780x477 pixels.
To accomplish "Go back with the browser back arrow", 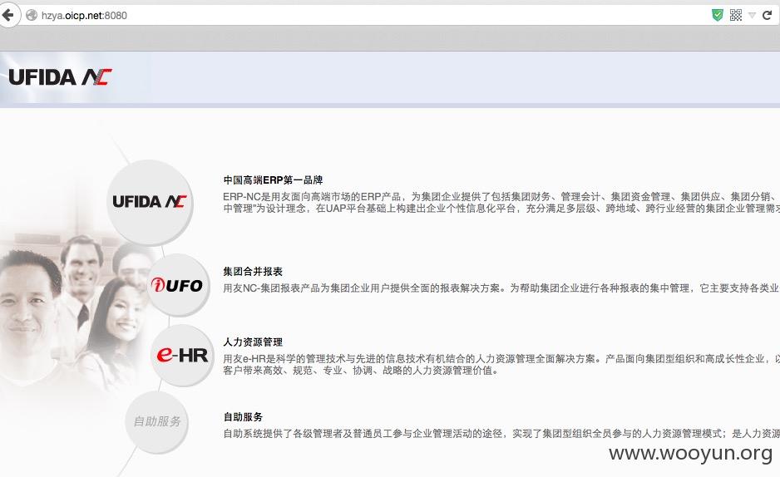I will pyautogui.click(x=8, y=15).
